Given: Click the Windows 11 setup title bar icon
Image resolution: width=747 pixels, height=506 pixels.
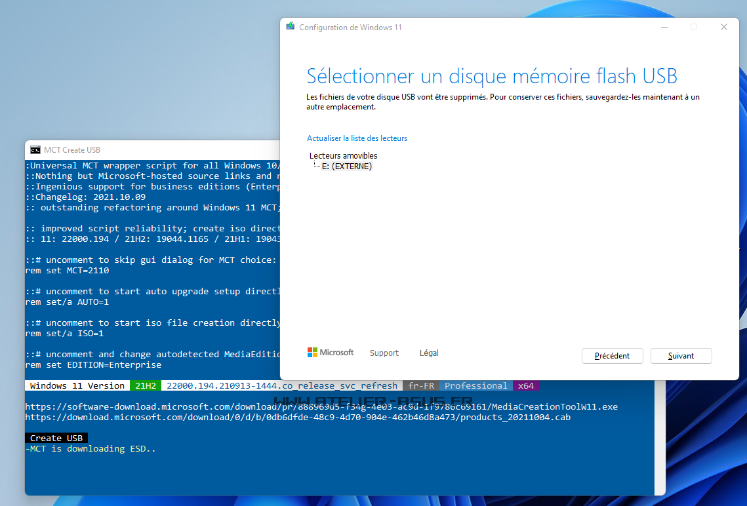Looking at the screenshot, I should [x=291, y=27].
